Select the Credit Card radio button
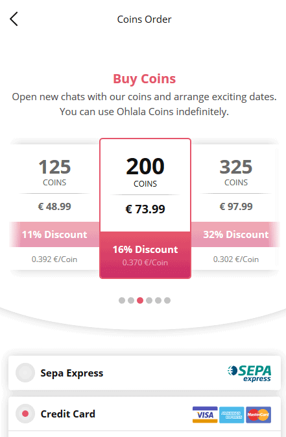The width and height of the screenshot is (286, 437). (25, 414)
